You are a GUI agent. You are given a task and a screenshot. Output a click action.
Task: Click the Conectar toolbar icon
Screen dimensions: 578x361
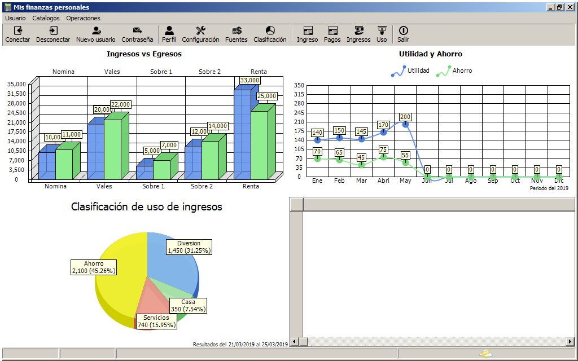tap(17, 31)
